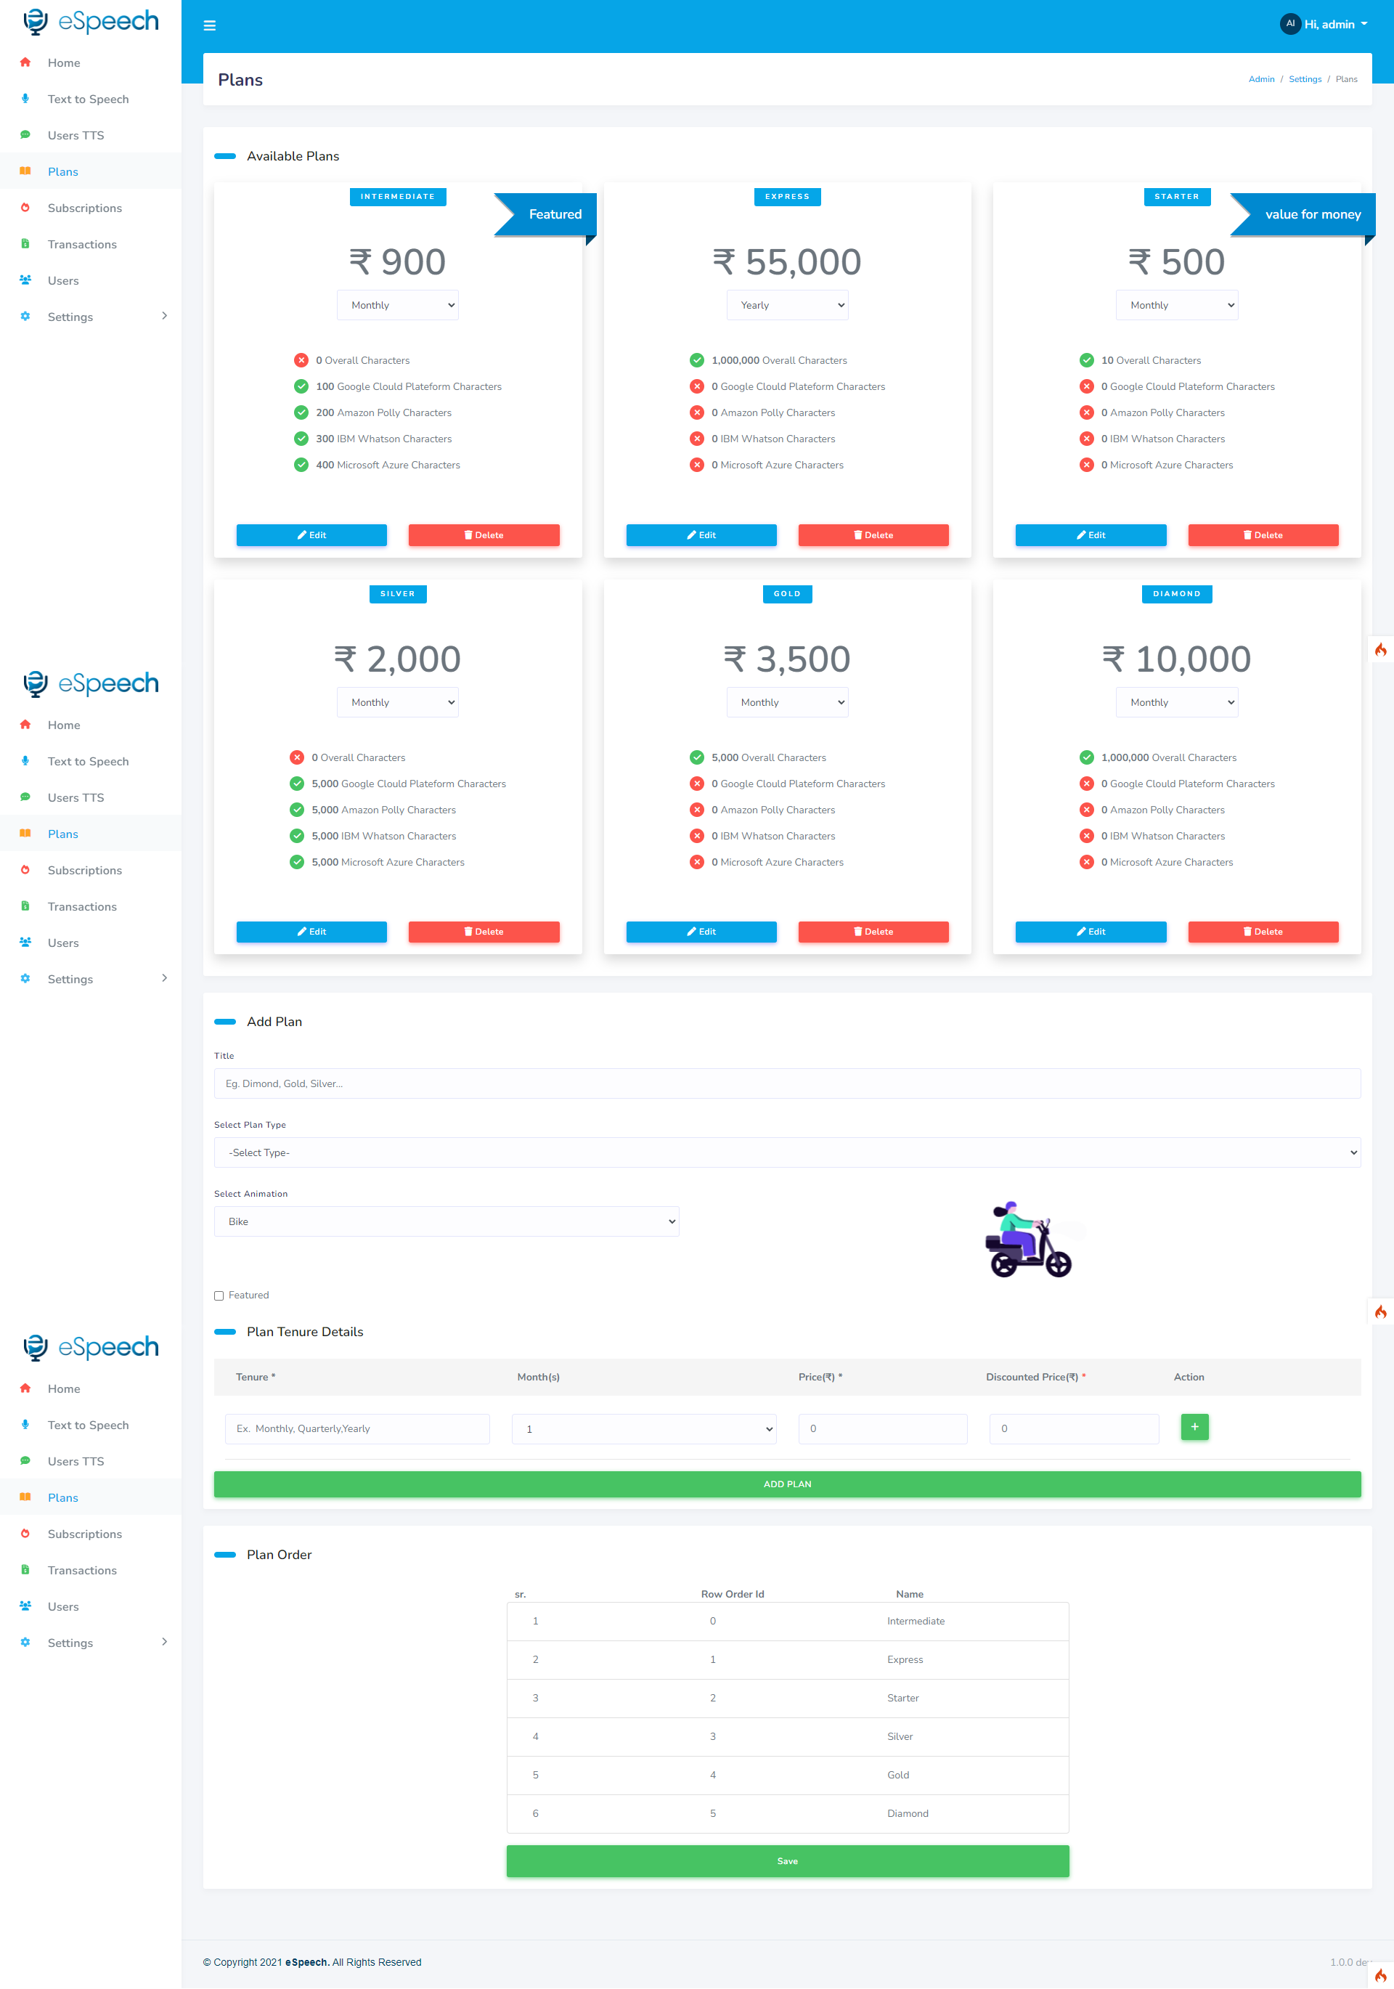This screenshot has height=1989, width=1394.
Task: Click Edit on the Intermediate plan card
Action: (x=311, y=534)
